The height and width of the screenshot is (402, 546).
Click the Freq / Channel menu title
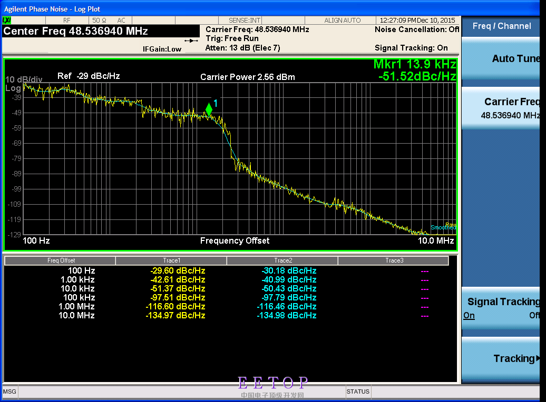[x=502, y=26]
